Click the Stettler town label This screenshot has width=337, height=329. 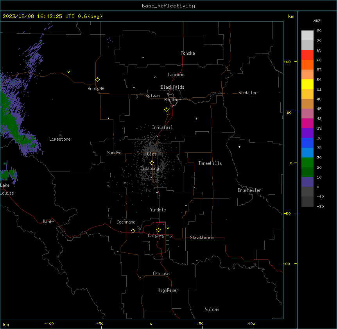[248, 93]
